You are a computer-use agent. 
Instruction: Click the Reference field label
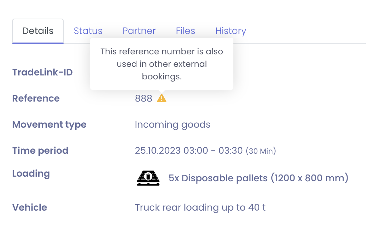coord(36,98)
